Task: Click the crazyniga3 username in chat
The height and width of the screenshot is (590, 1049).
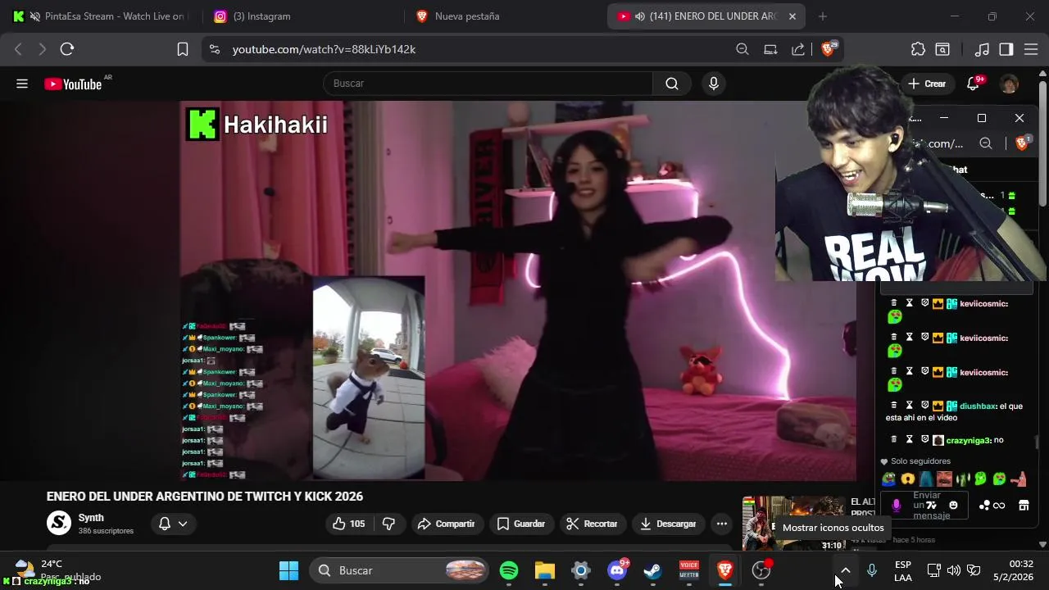Action: [968, 440]
